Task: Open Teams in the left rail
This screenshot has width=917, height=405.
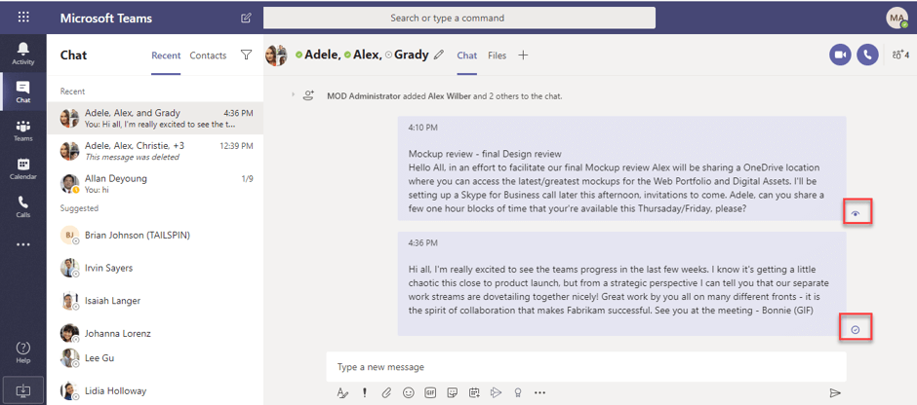Action: click(x=22, y=130)
